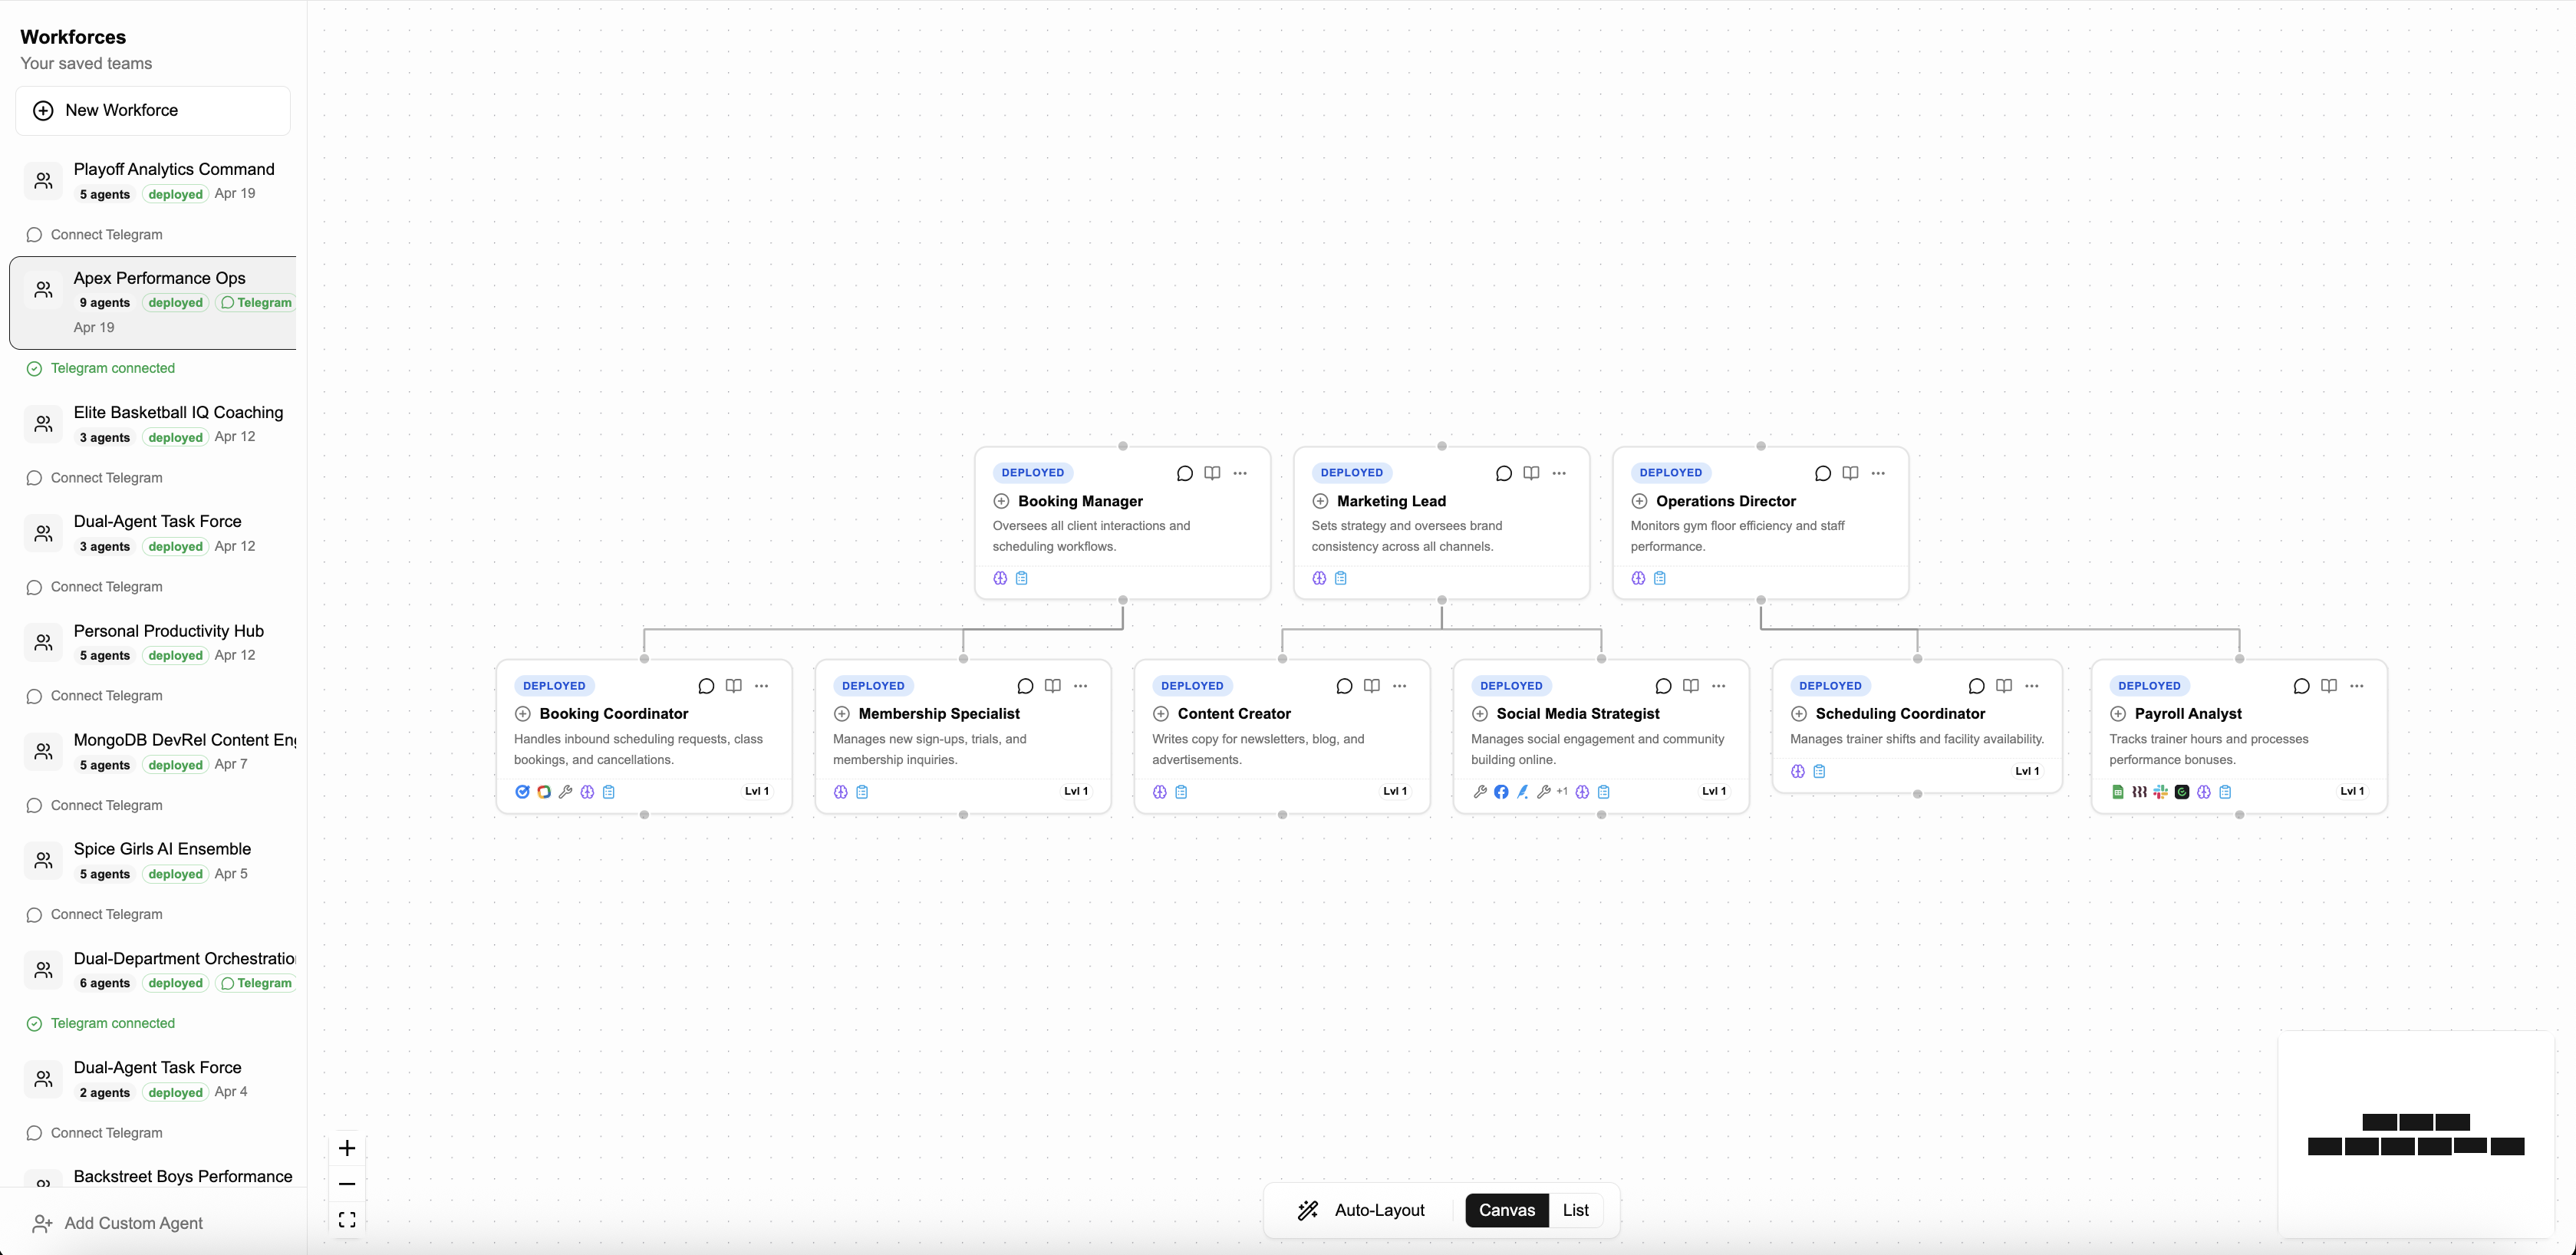Expand the +1 hidden tools on Social Media Strategist

click(1561, 791)
